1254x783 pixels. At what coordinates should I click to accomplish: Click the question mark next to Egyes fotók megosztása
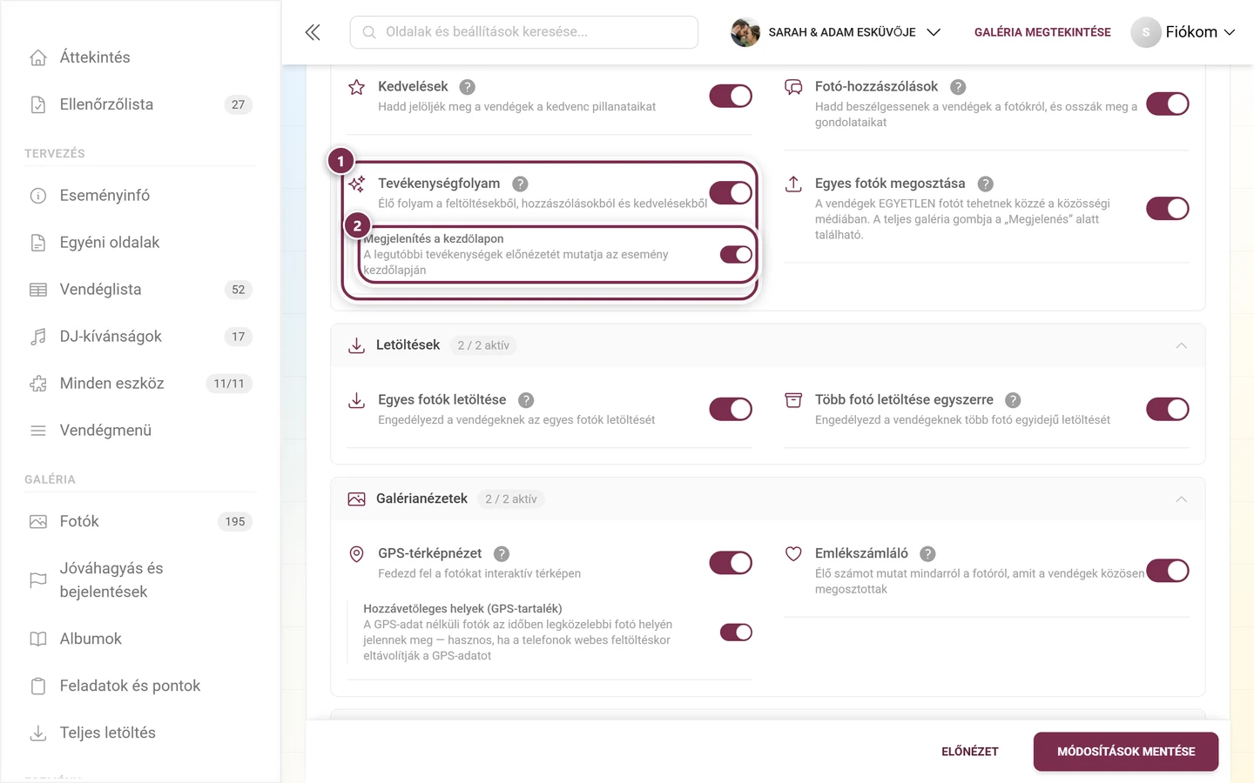(x=985, y=184)
